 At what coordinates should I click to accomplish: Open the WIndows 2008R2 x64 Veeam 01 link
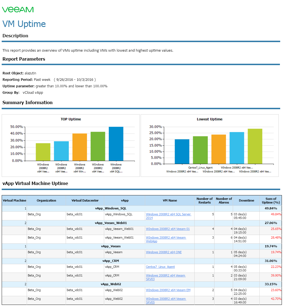(168, 229)
